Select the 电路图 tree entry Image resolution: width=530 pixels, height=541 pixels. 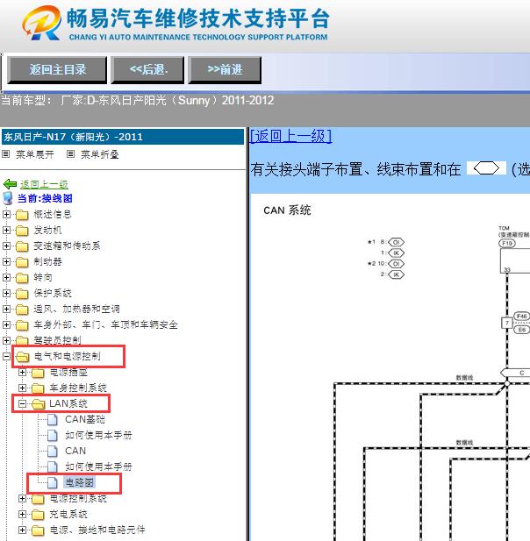pyautogui.click(x=80, y=482)
